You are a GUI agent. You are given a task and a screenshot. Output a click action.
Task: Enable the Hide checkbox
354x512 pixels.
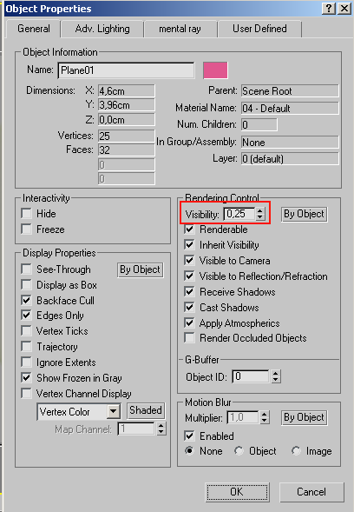point(26,214)
